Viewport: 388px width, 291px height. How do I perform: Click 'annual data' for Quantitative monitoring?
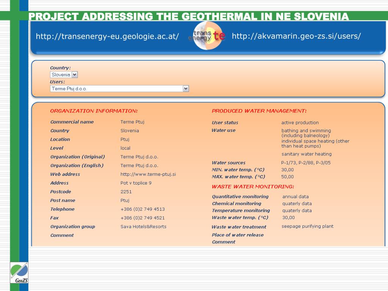(x=296, y=197)
